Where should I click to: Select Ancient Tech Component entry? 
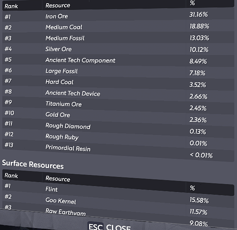[x=118, y=60]
